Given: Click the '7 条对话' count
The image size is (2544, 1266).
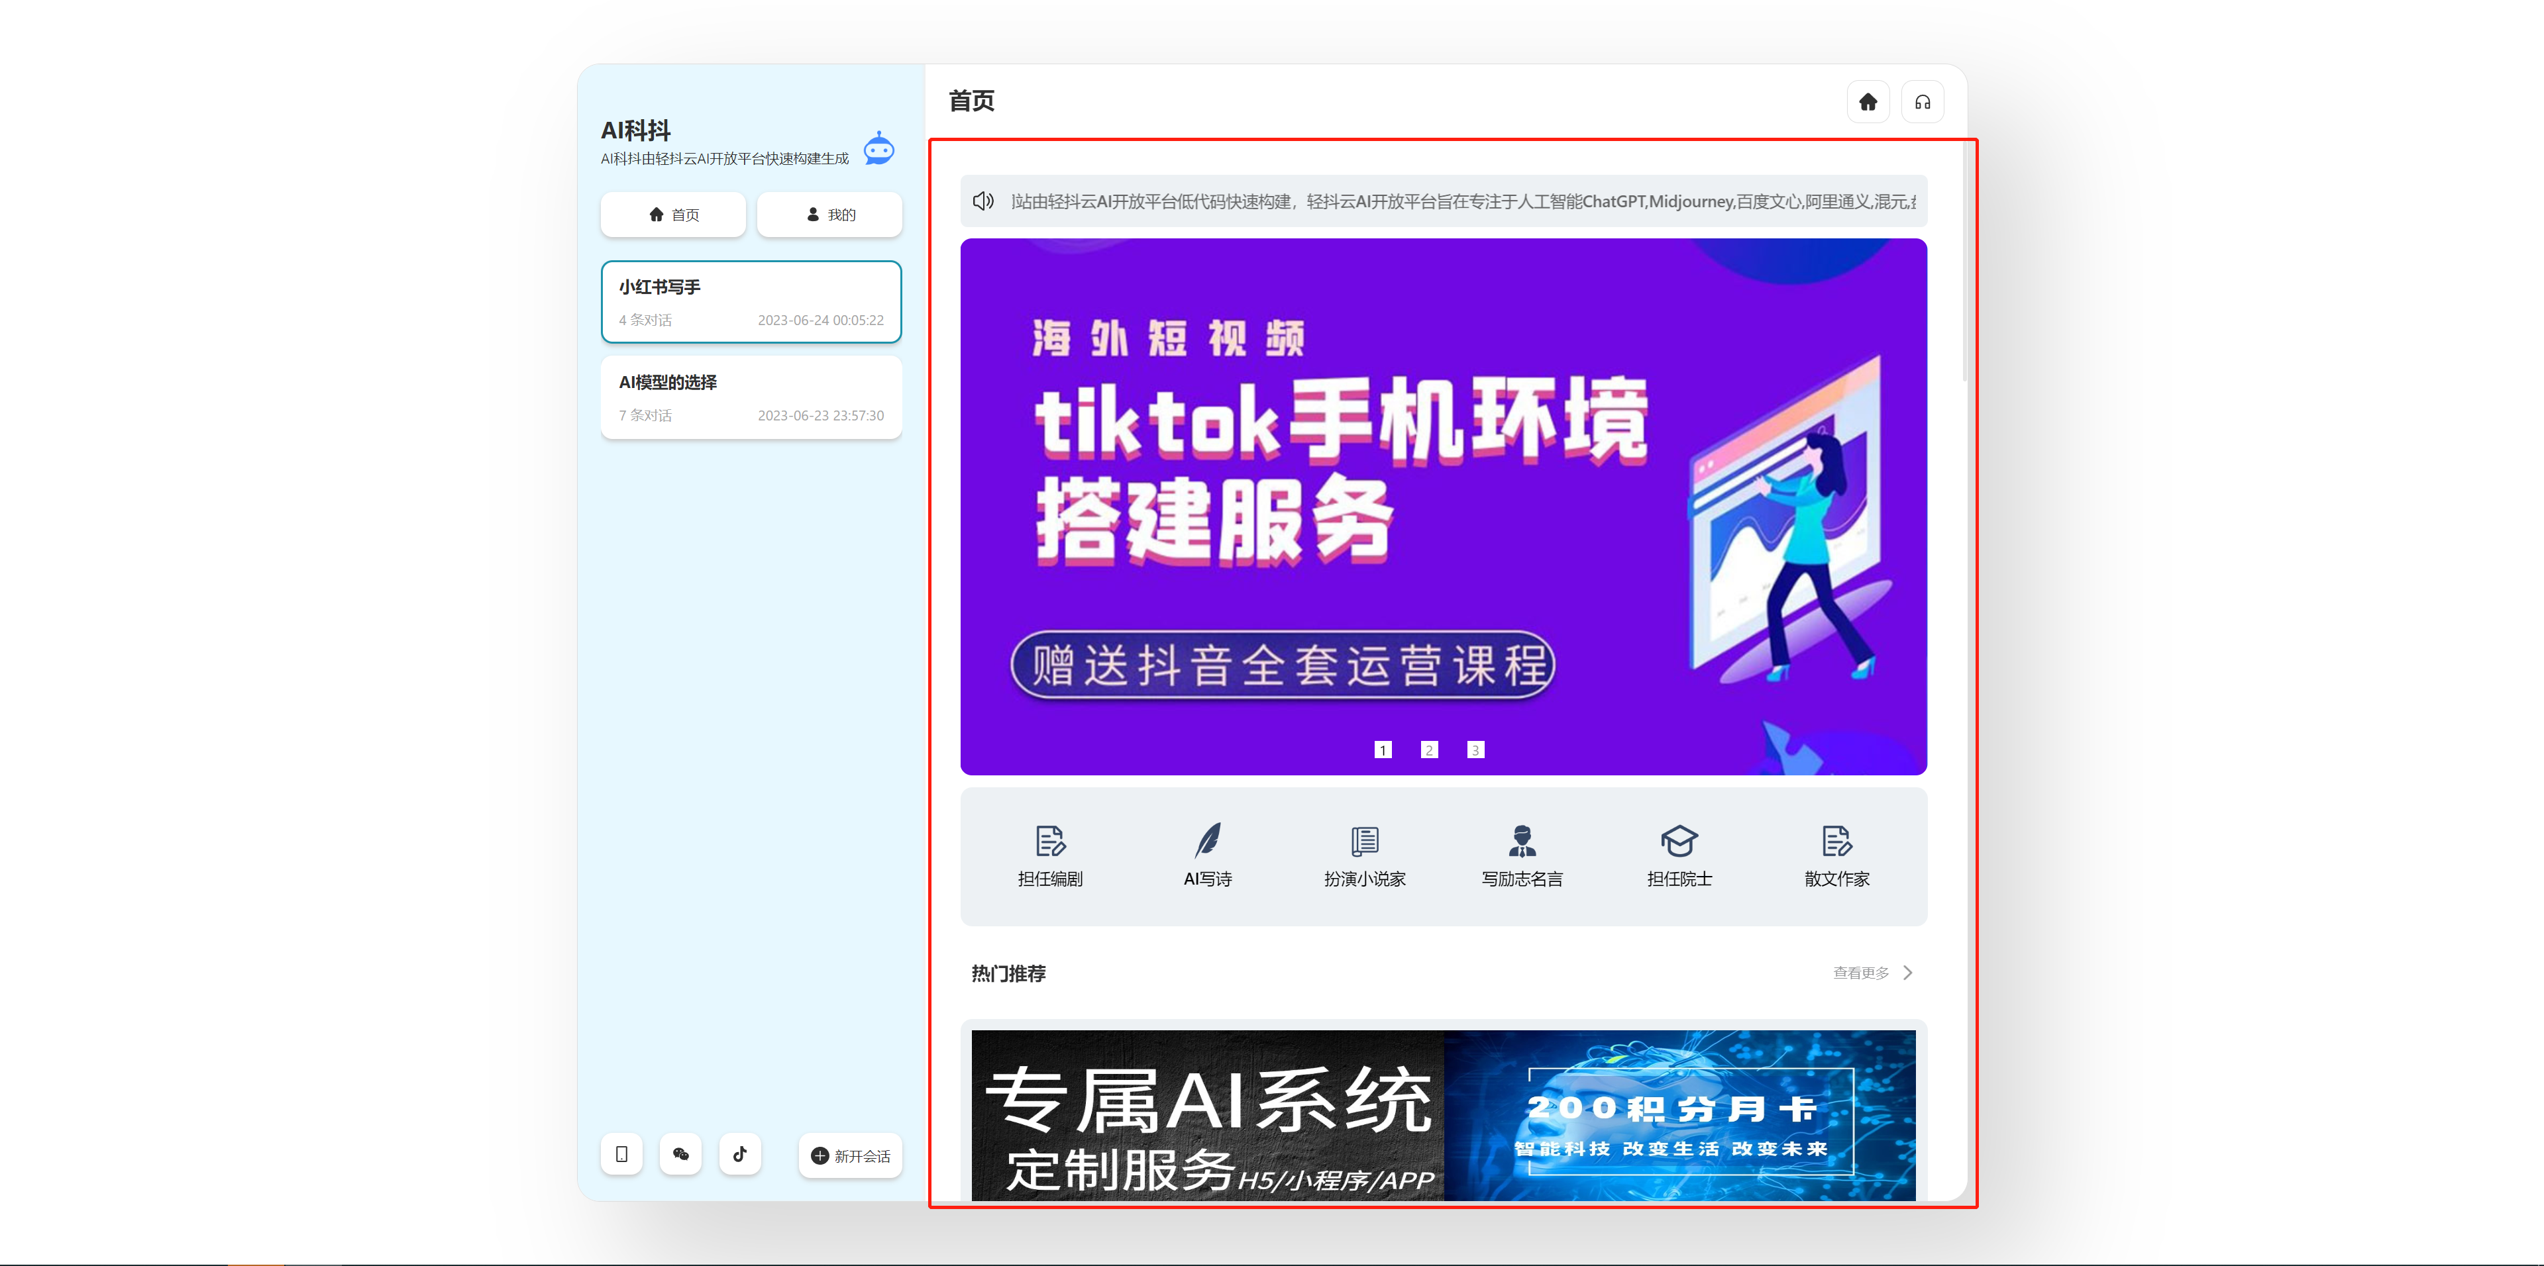Looking at the screenshot, I should coord(645,415).
